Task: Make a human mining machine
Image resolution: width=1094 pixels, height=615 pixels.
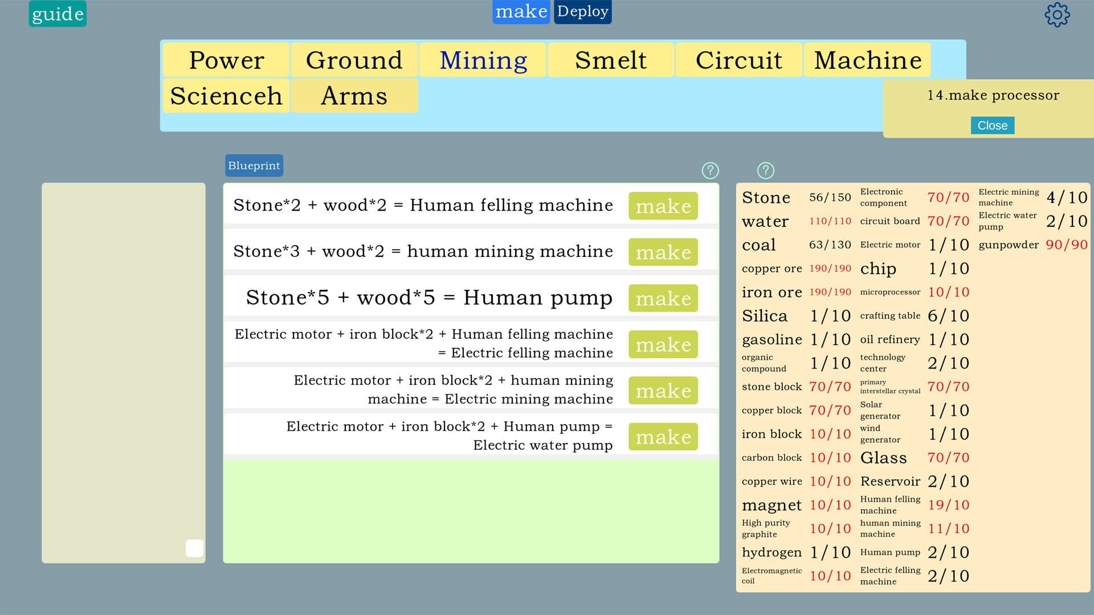Action: click(x=663, y=252)
